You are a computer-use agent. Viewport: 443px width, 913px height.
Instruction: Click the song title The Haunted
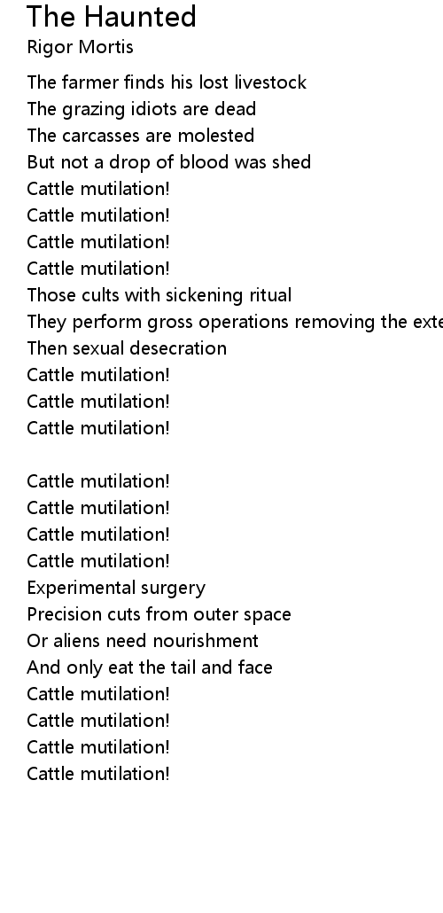[111, 16]
